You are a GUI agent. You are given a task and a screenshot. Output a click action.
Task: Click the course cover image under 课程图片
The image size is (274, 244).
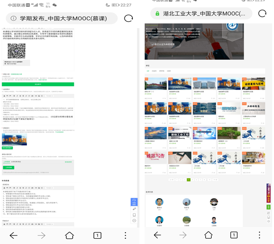pos(14,139)
